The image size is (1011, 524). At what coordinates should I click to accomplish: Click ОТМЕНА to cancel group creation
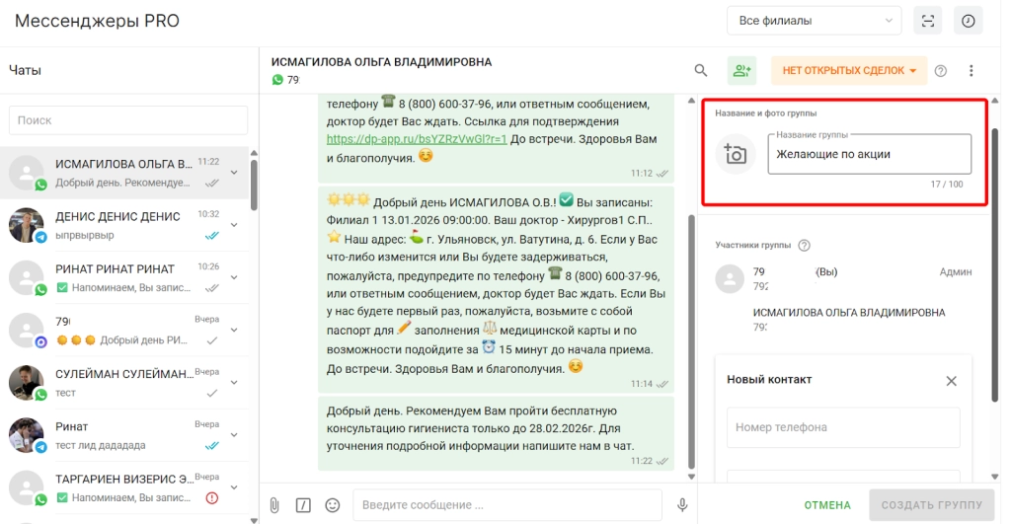[x=827, y=505]
